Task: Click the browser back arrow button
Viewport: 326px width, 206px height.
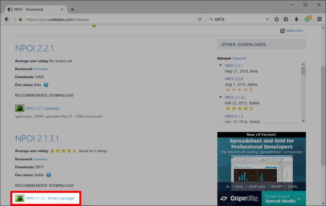Action: [x=7, y=19]
